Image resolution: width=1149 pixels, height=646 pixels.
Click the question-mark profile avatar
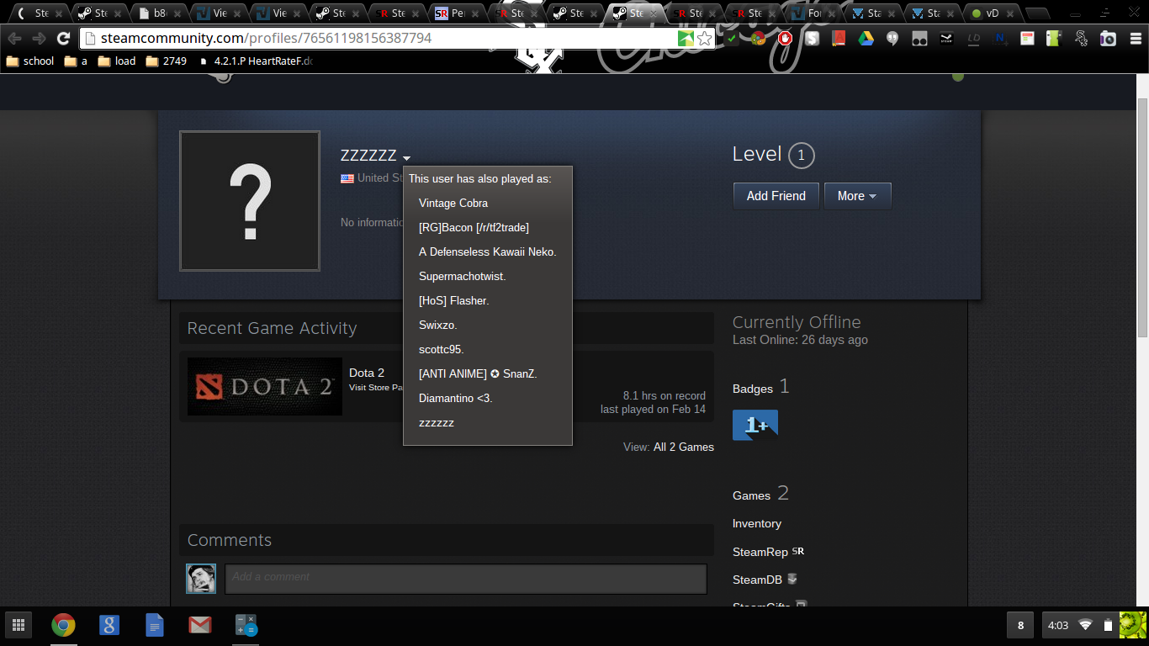click(250, 201)
